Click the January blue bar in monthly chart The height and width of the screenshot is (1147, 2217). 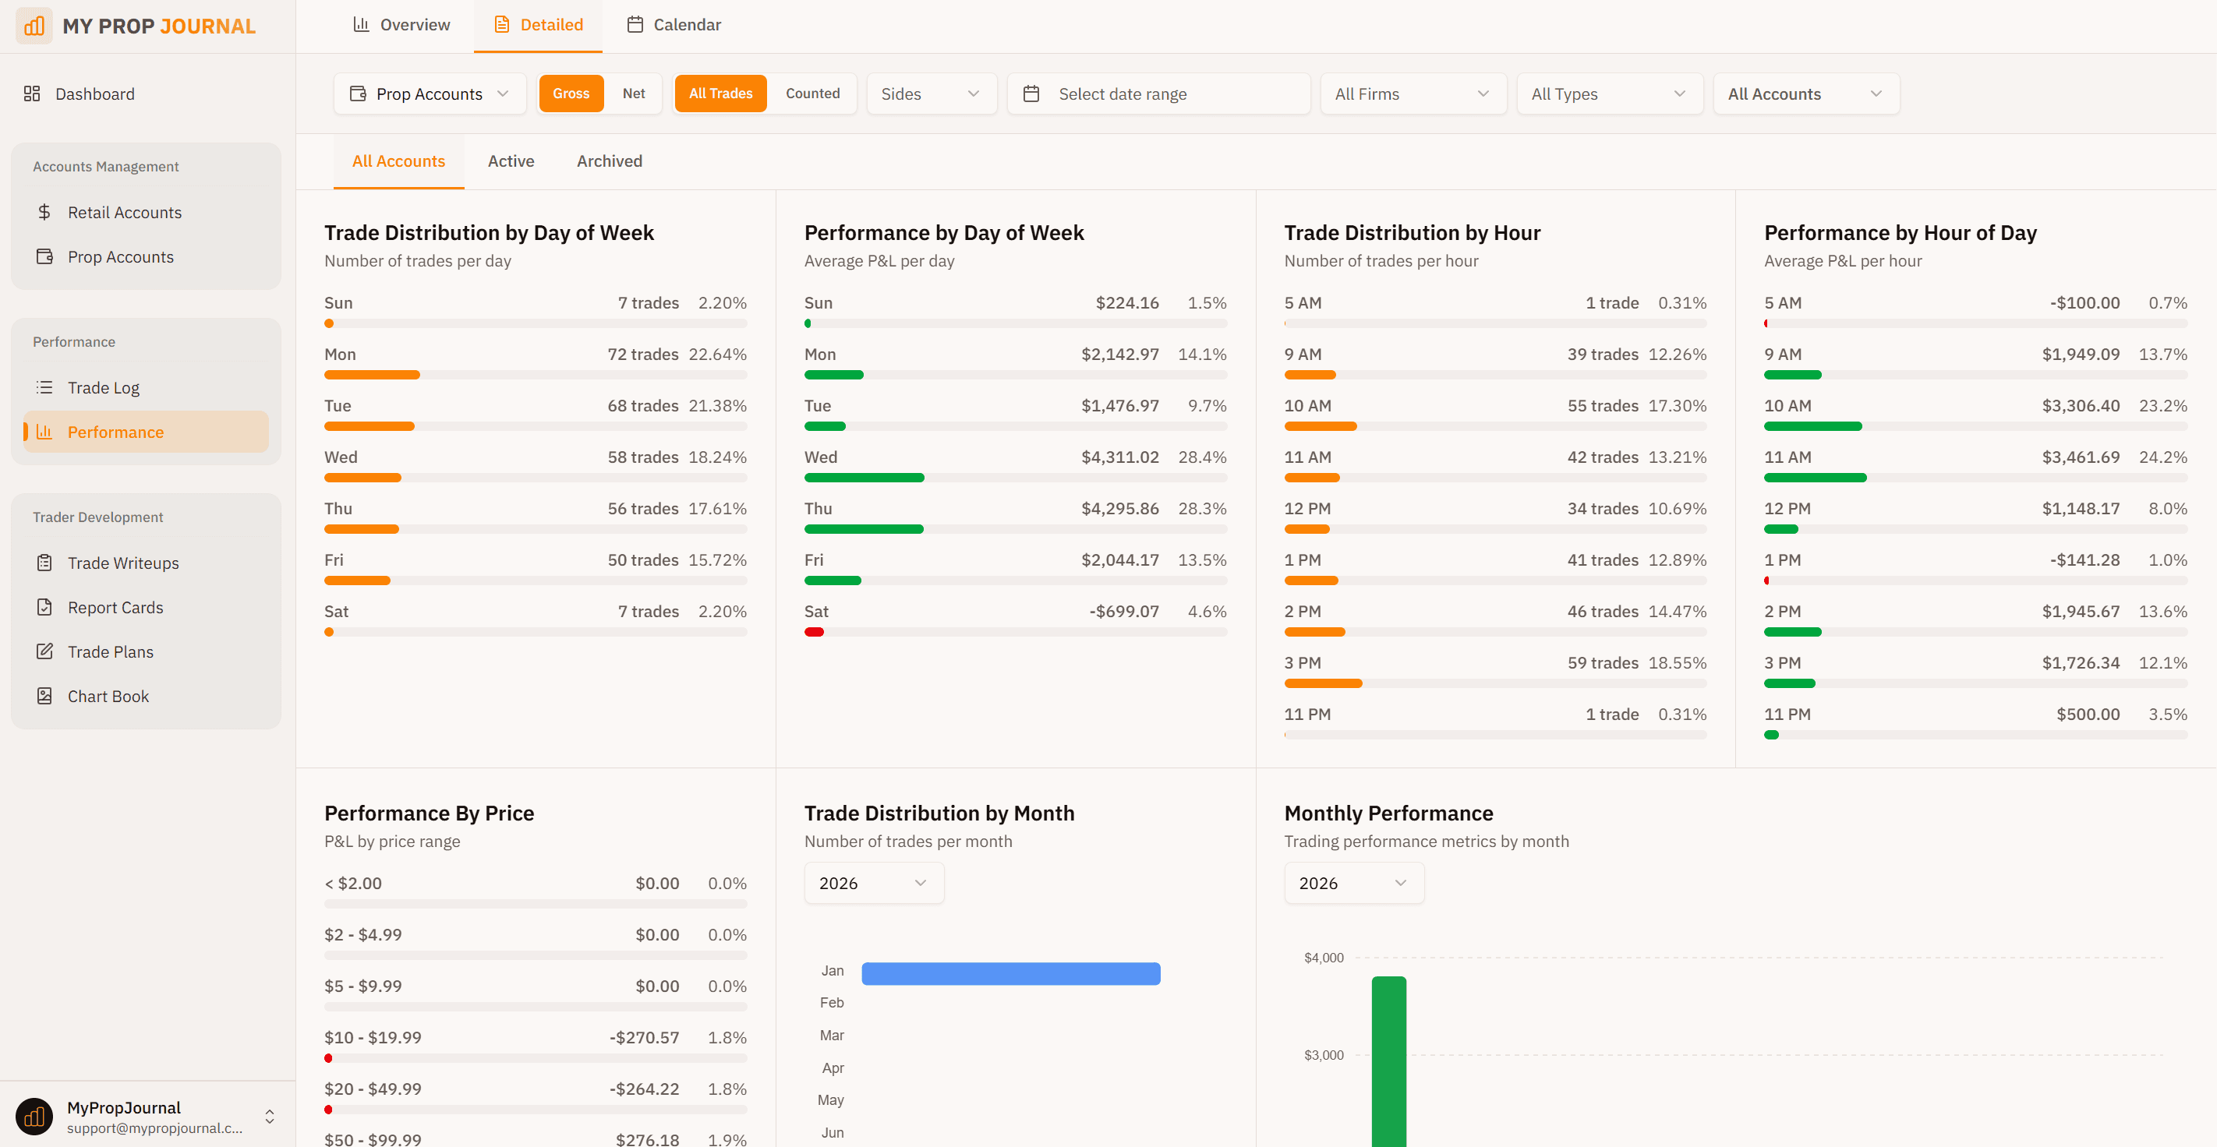1011,973
